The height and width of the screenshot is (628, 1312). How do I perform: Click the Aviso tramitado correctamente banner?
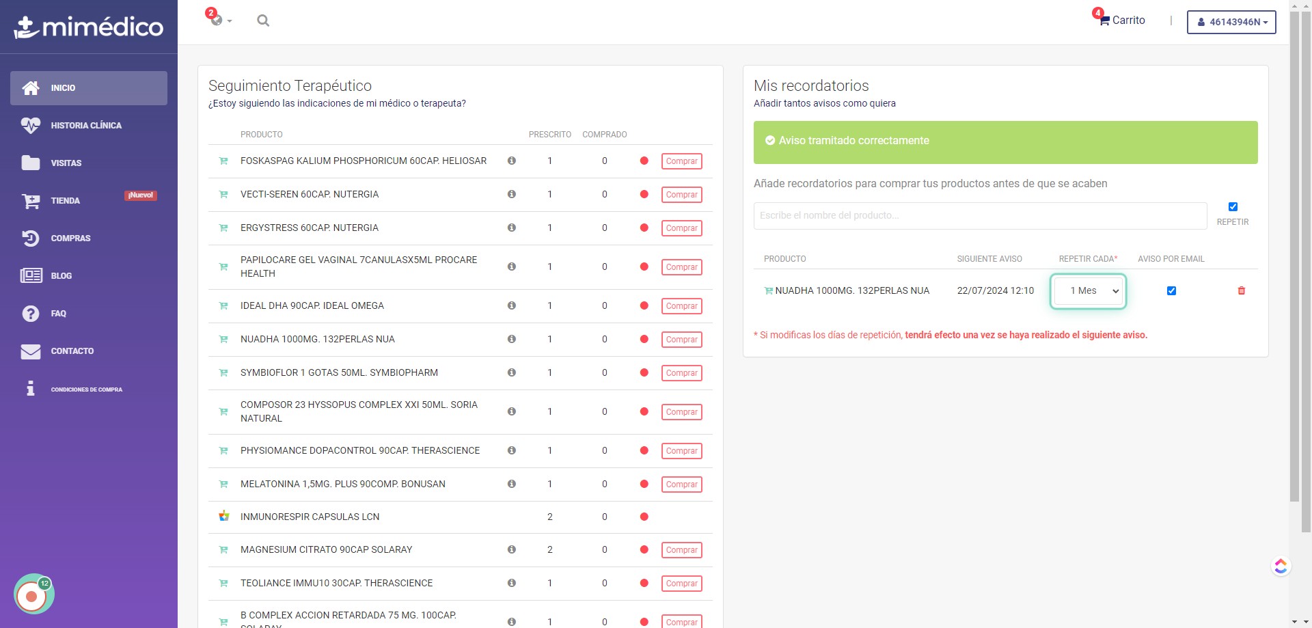click(x=1005, y=142)
